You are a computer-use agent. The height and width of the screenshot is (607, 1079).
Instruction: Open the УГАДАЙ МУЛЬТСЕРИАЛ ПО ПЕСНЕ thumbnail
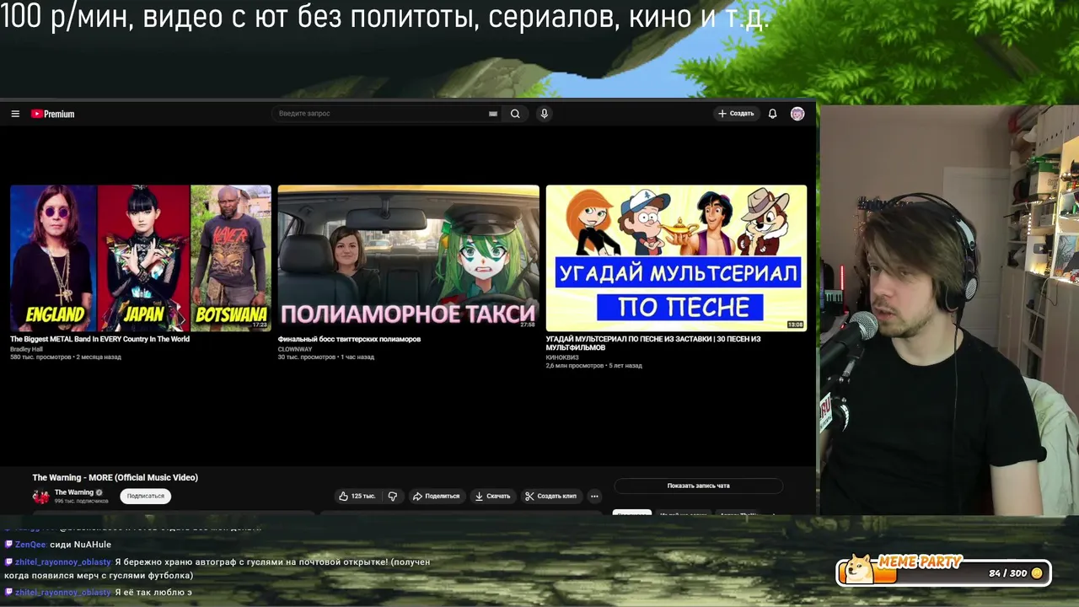pyautogui.click(x=676, y=258)
